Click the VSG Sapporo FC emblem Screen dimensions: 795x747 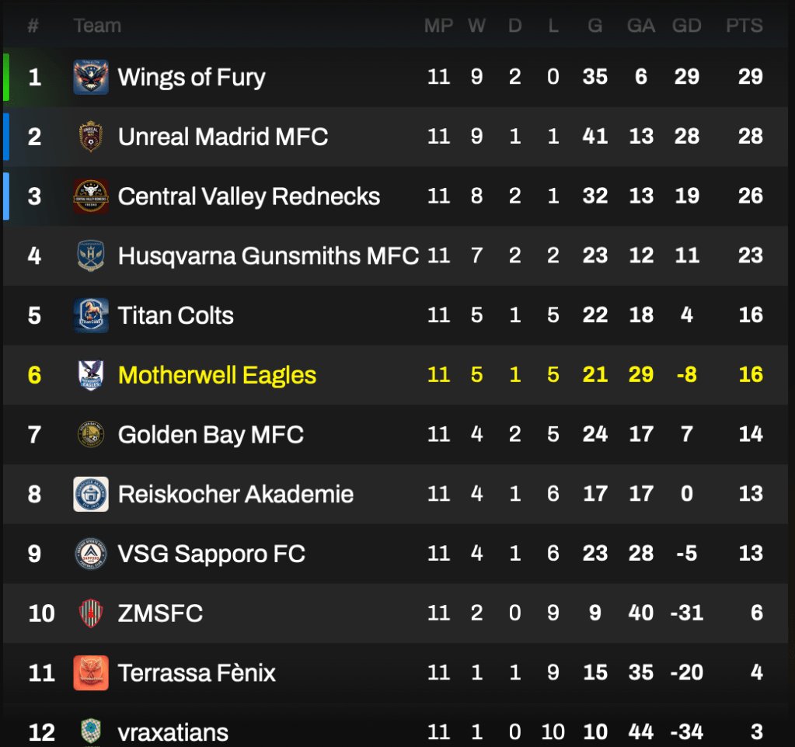click(x=91, y=554)
